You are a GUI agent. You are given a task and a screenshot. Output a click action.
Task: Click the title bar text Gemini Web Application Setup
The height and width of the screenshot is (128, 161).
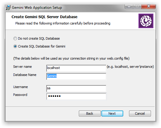point(37,8)
